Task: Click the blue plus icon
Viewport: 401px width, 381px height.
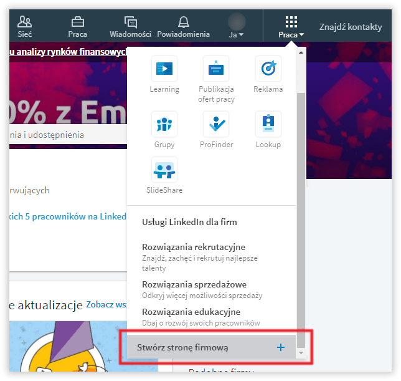Action: [281, 347]
